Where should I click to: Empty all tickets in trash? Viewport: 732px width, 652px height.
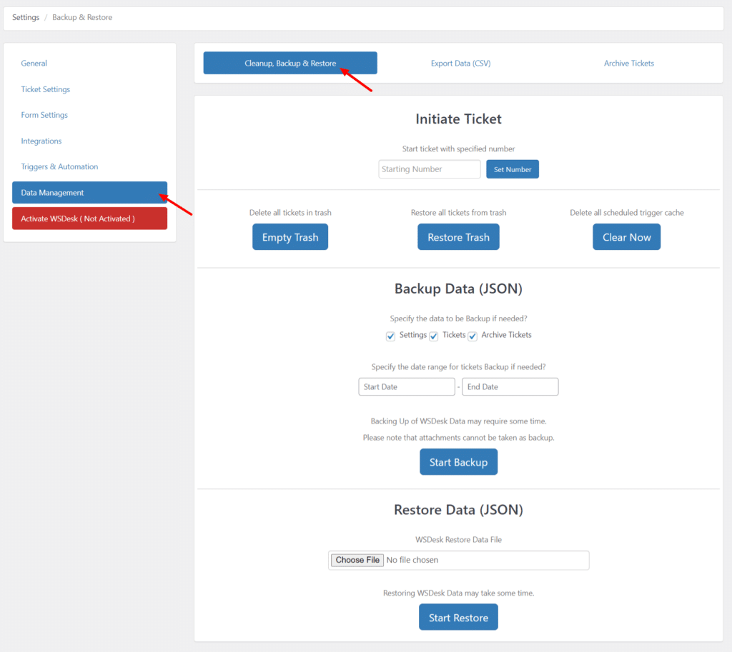click(x=290, y=236)
